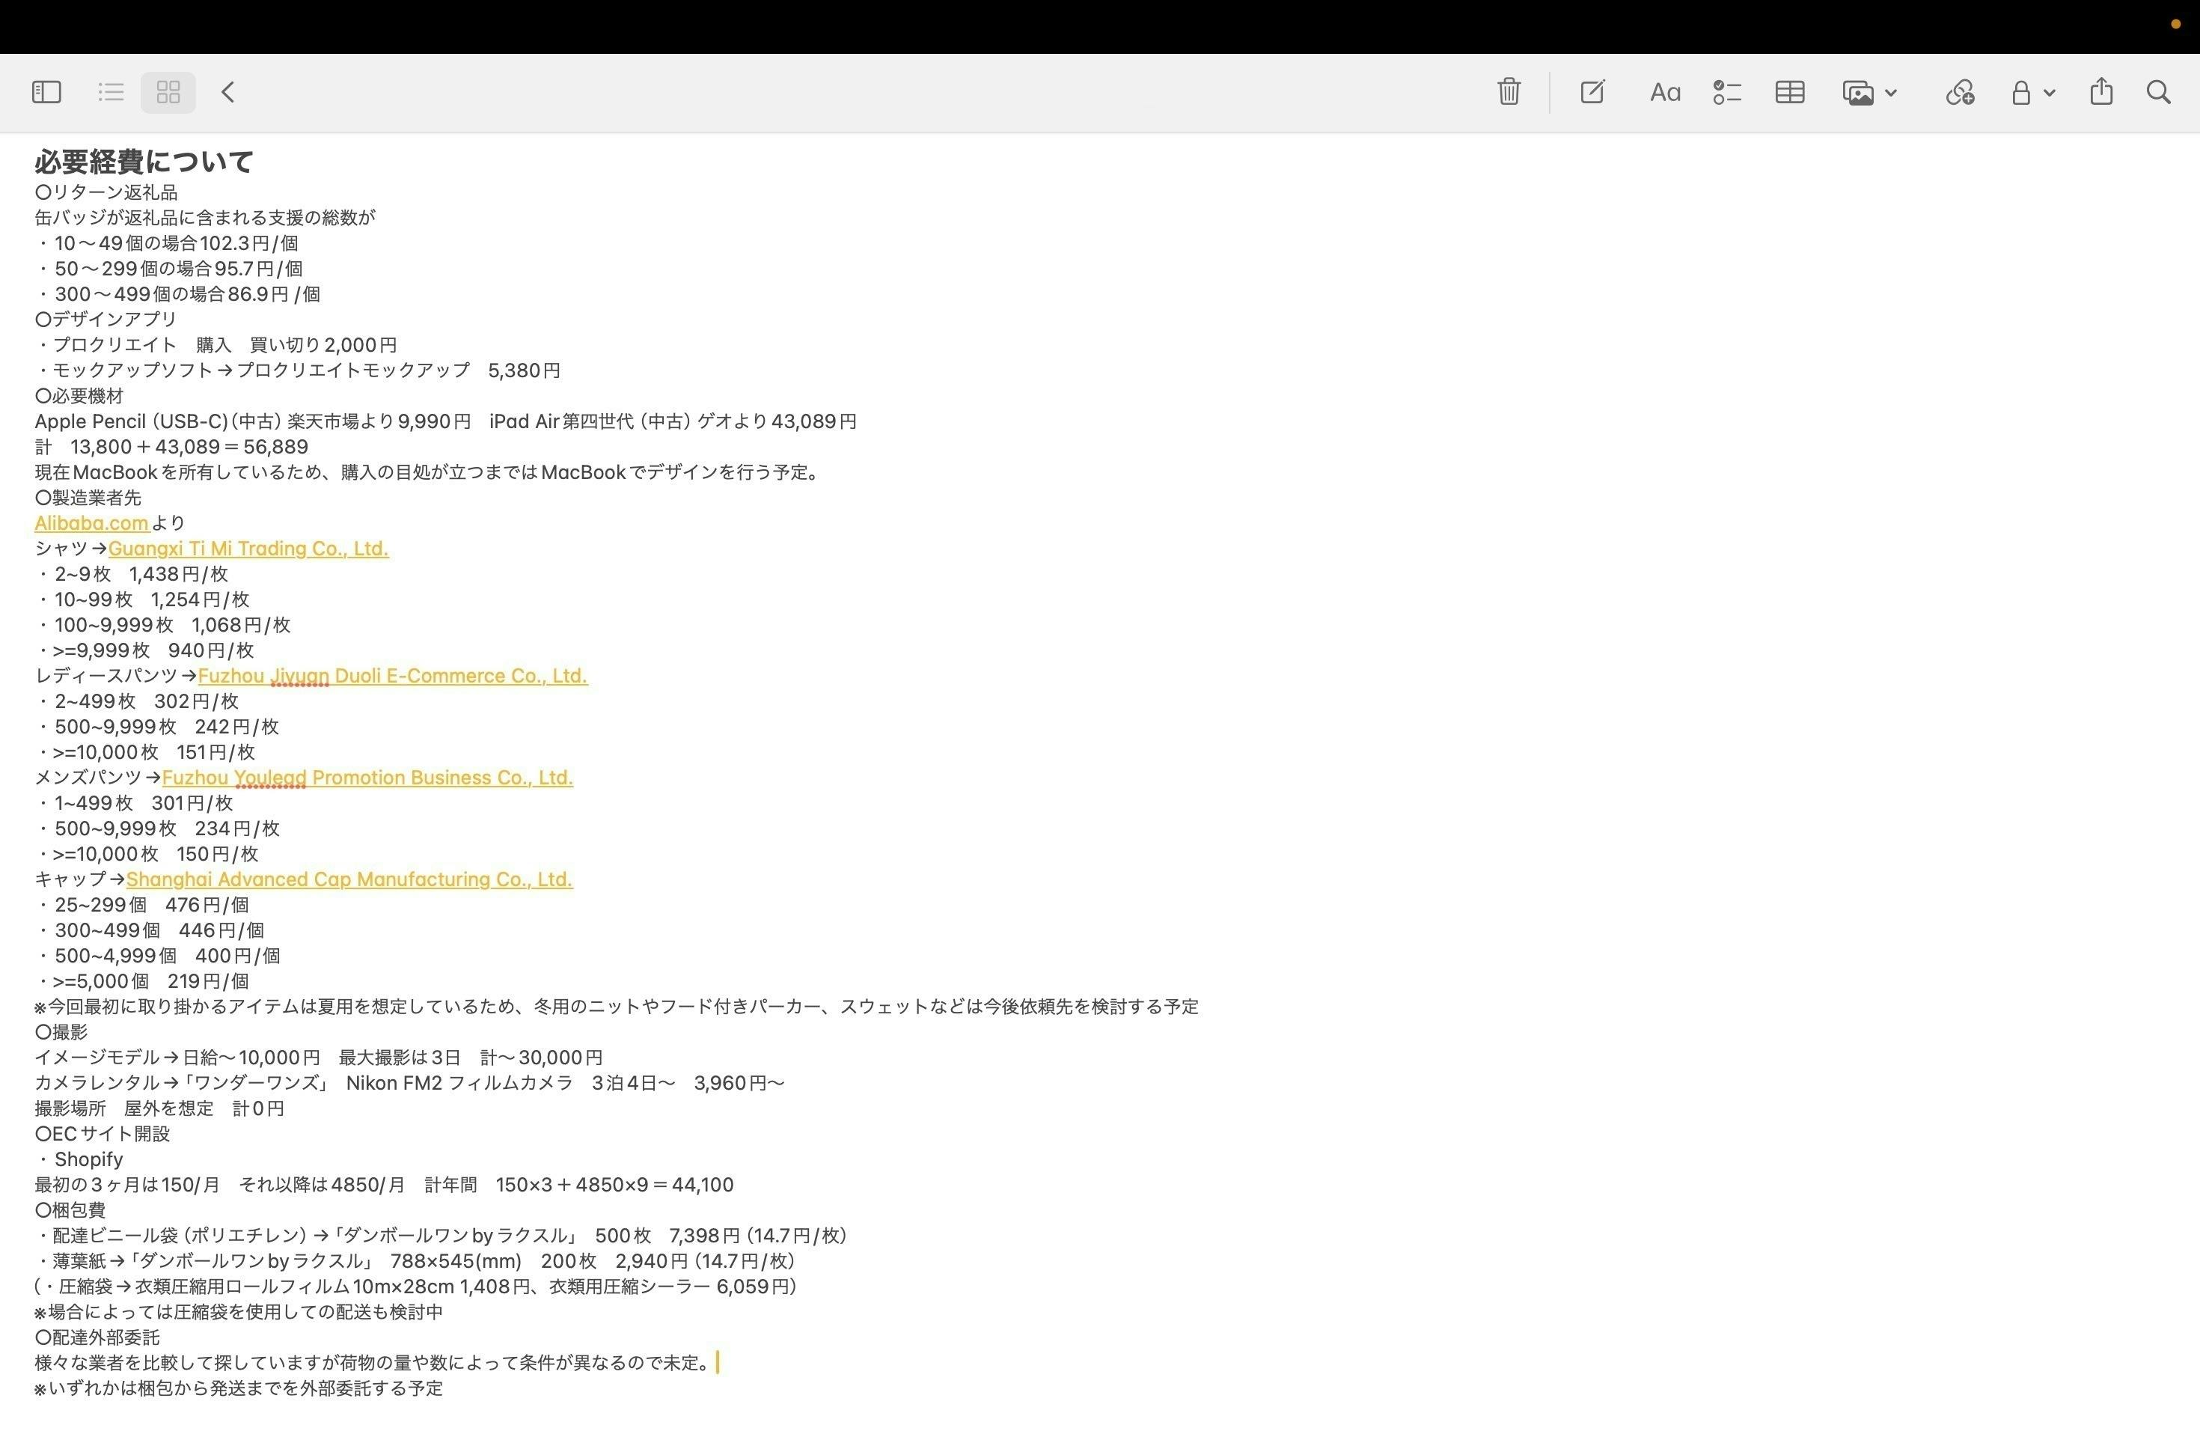
Task: Open Guangxi Ti Mi Trading link
Action: point(248,548)
